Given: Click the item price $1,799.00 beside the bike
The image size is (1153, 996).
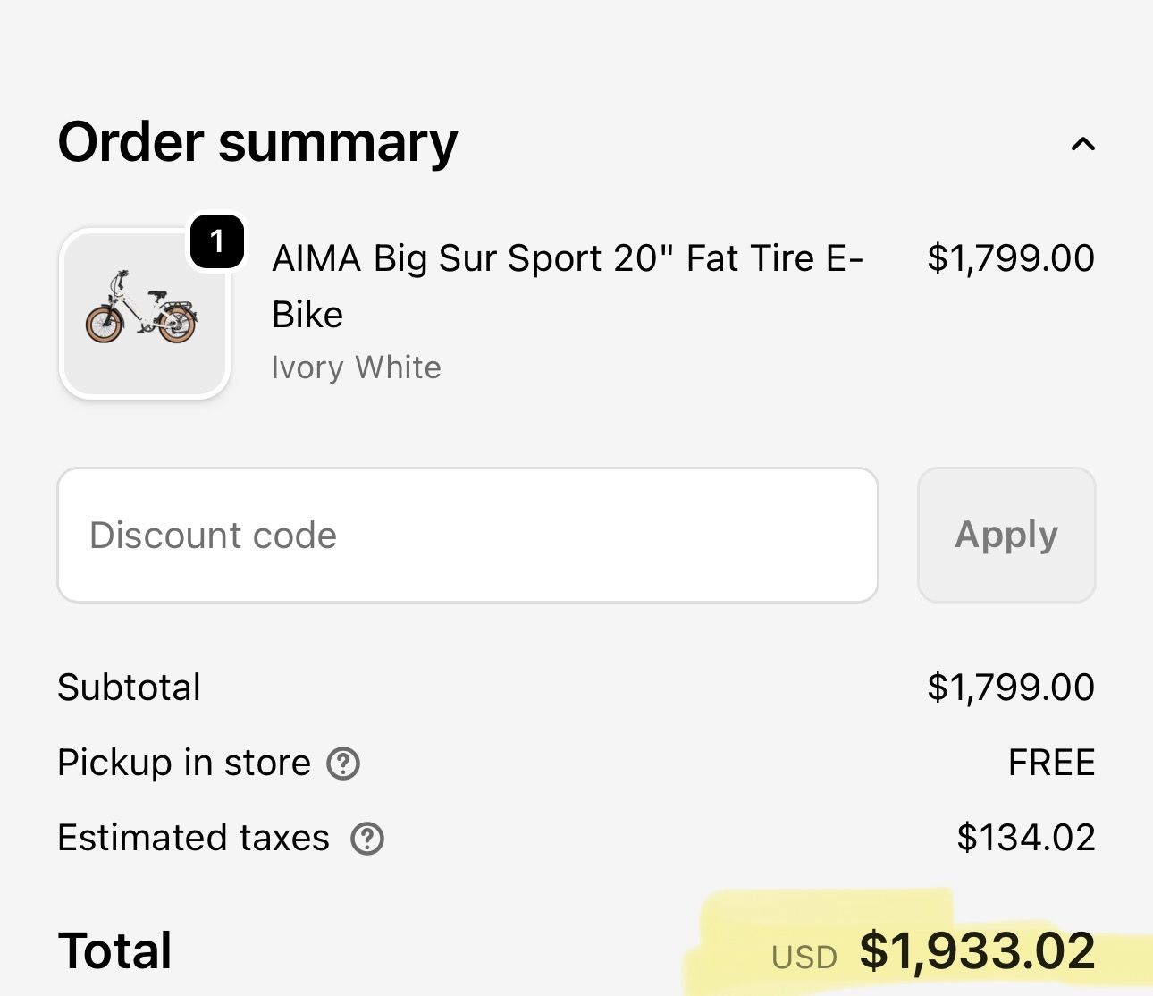Looking at the screenshot, I should pos(1010,258).
